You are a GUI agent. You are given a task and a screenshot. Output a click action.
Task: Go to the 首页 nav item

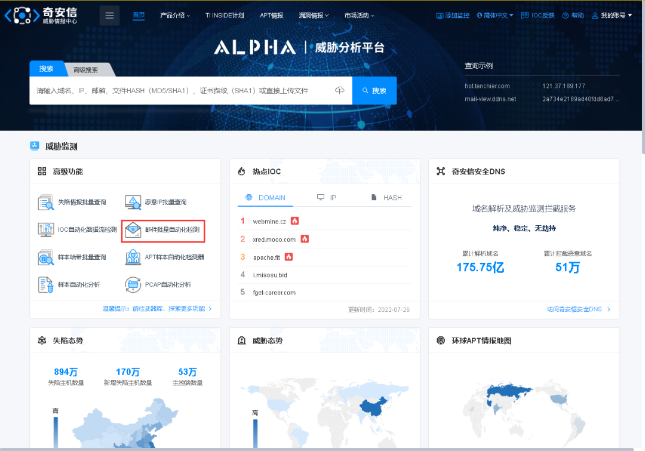tap(139, 15)
